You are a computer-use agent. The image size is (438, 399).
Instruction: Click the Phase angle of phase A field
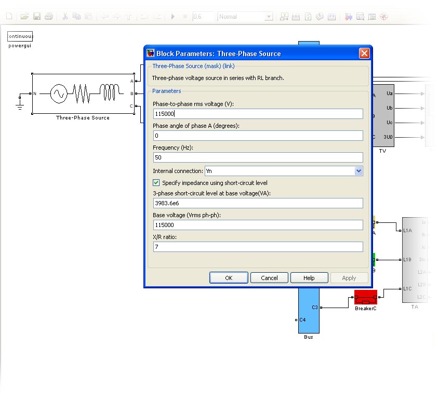[x=258, y=136]
